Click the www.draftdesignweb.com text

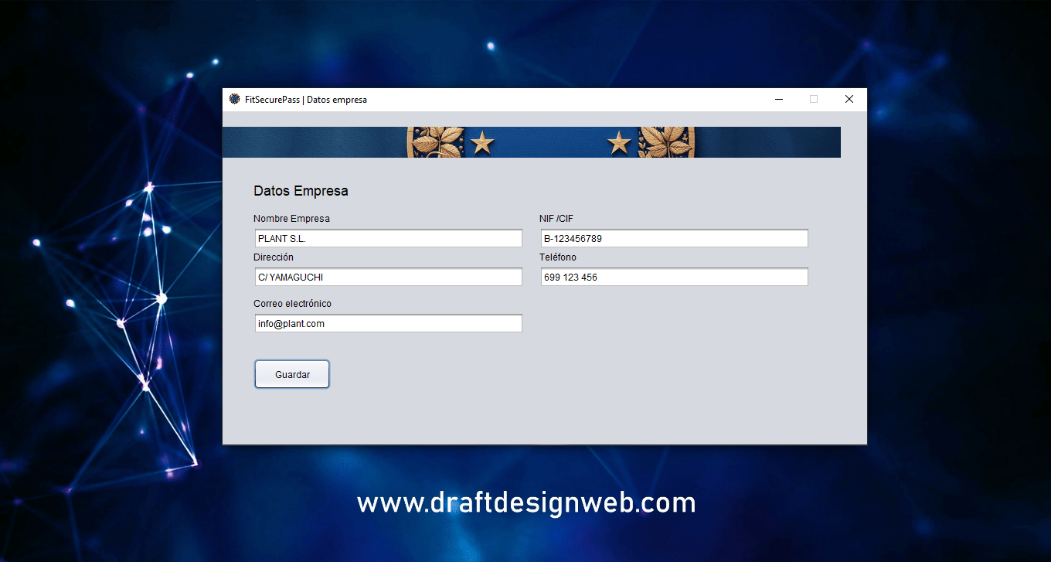[526, 503]
